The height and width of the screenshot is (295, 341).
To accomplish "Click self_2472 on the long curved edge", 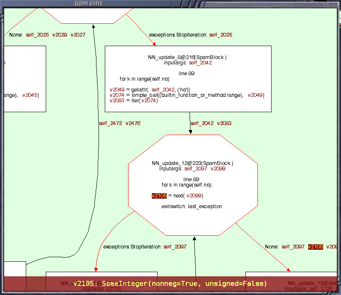I will 111,123.
